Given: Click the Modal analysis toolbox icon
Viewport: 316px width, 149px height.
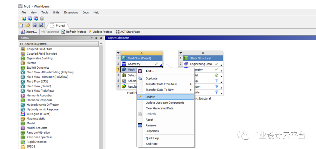Looking at the screenshot, I should [23, 123].
